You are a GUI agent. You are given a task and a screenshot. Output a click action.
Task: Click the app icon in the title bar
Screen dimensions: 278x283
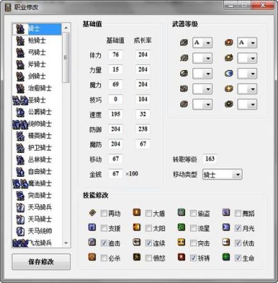8,7
